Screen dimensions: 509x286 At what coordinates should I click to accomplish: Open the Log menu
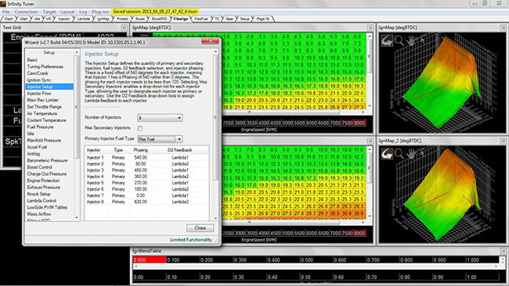(83, 12)
